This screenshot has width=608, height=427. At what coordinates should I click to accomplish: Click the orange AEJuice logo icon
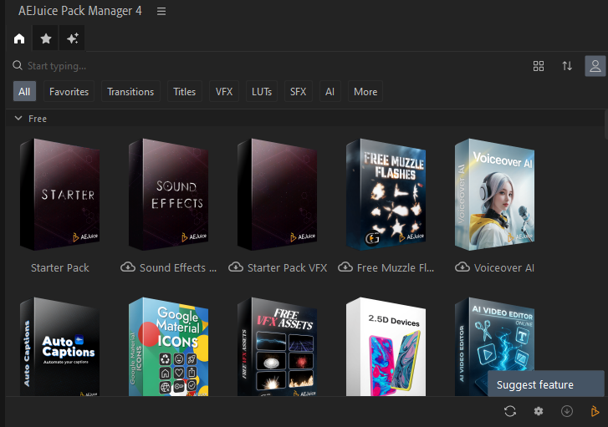point(595,411)
